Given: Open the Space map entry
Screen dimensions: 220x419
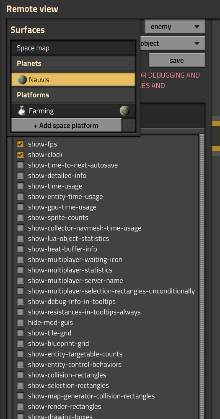Looking at the screenshot, I should coord(73,48).
